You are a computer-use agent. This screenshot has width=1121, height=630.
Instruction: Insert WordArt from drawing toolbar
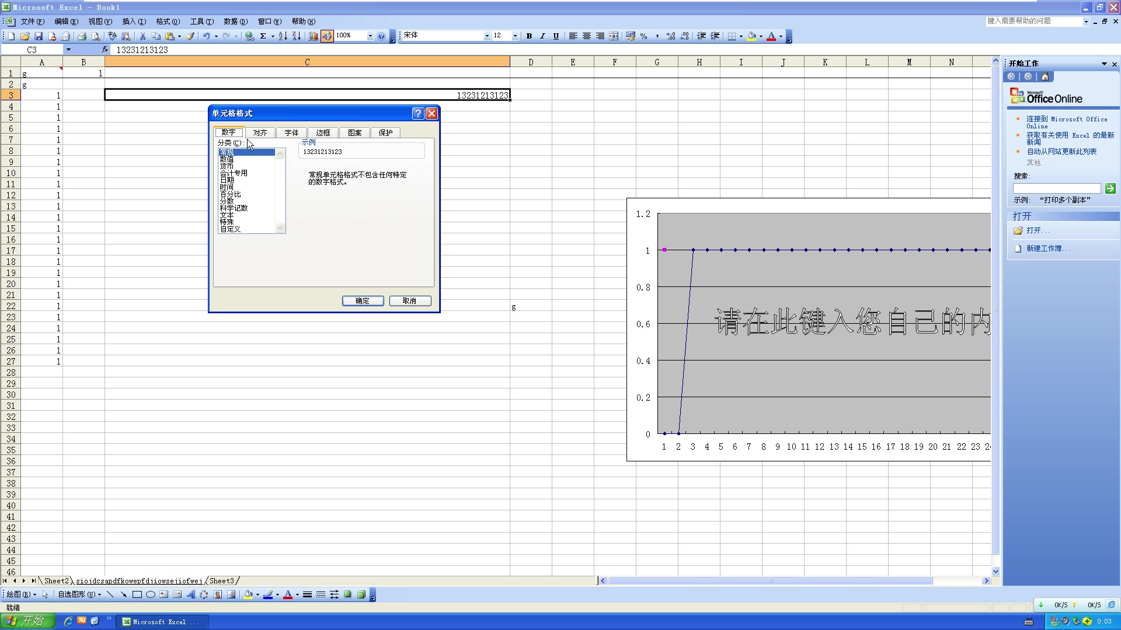pyautogui.click(x=191, y=595)
